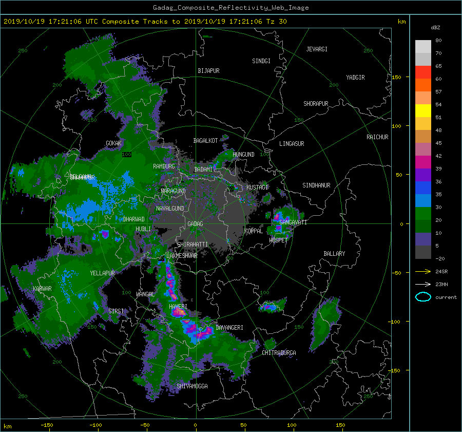Click the dBZ legend heading
This screenshot has width=462, height=432.
435,28
